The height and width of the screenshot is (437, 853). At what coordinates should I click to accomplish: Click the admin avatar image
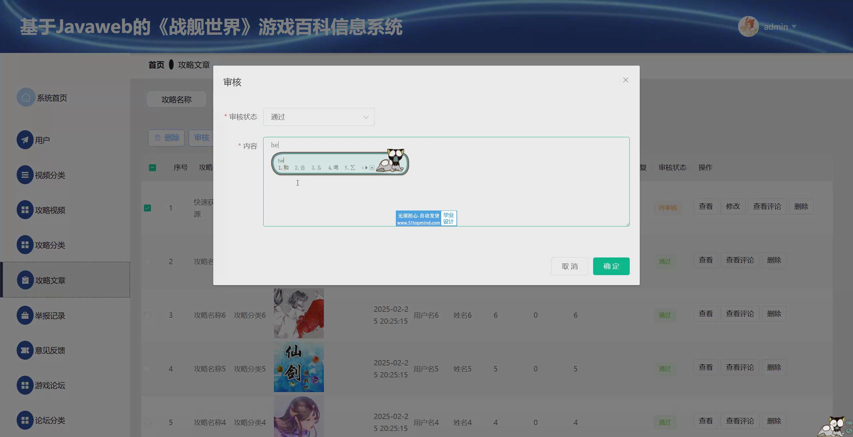[x=748, y=27]
